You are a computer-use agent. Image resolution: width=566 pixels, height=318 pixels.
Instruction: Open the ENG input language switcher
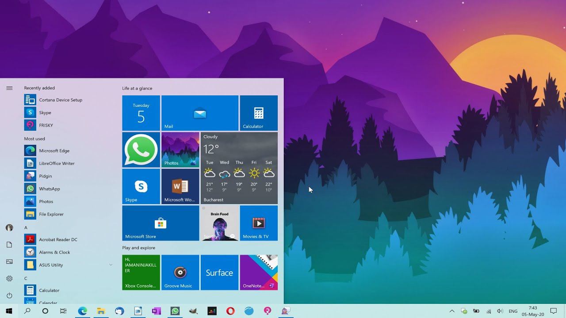(513, 311)
